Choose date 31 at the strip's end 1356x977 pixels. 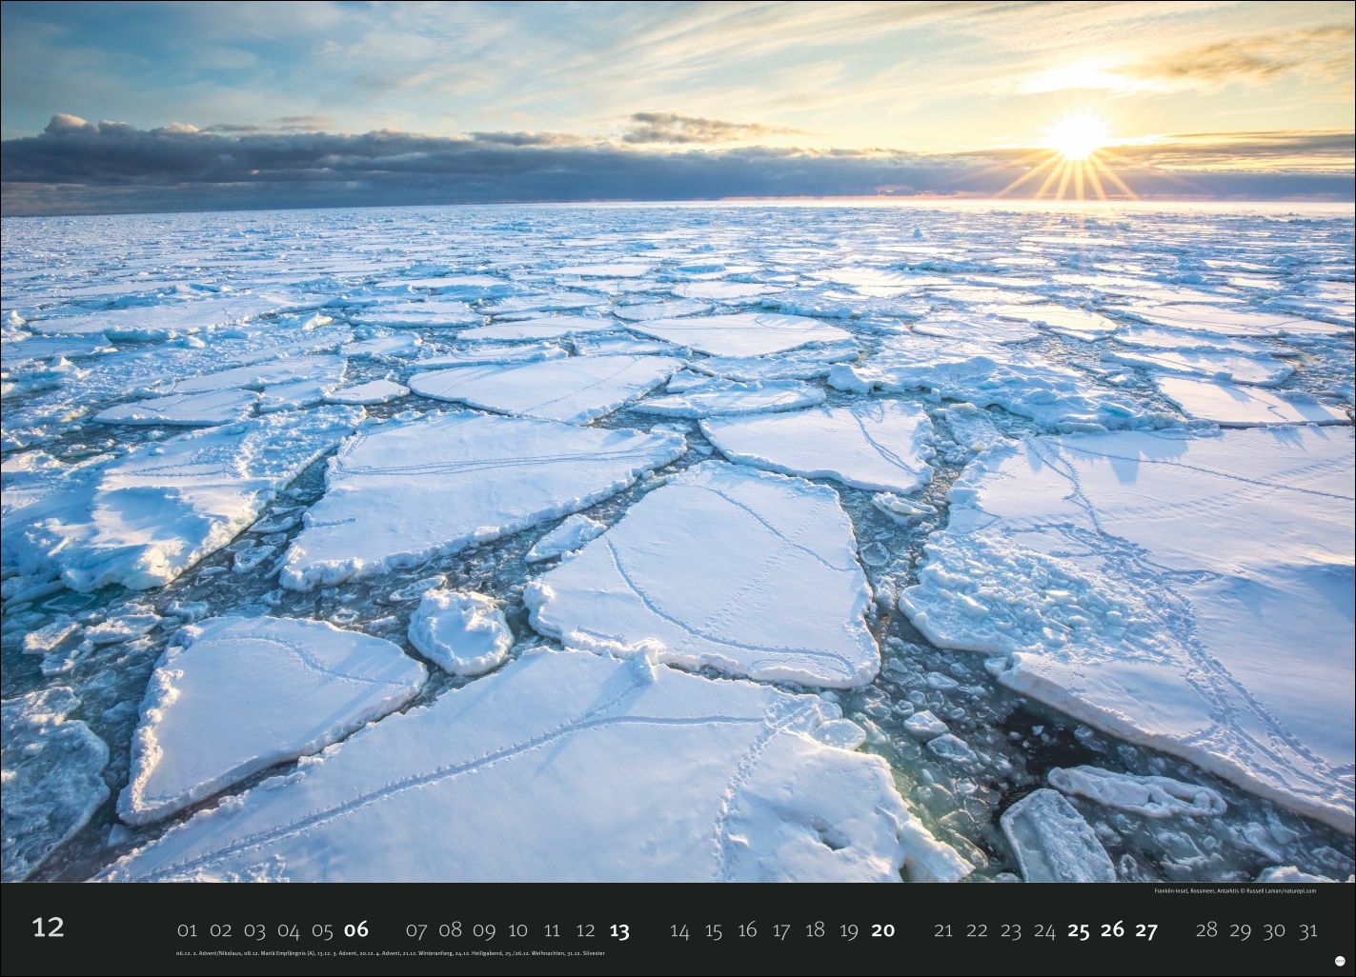point(1307,930)
